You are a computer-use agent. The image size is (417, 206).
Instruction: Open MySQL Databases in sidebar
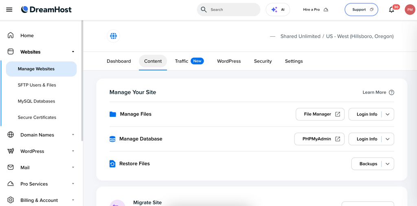(x=36, y=101)
